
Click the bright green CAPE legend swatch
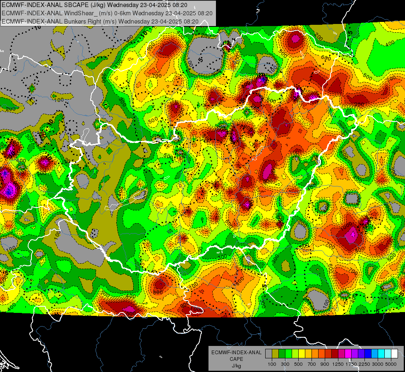(x=288, y=353)
